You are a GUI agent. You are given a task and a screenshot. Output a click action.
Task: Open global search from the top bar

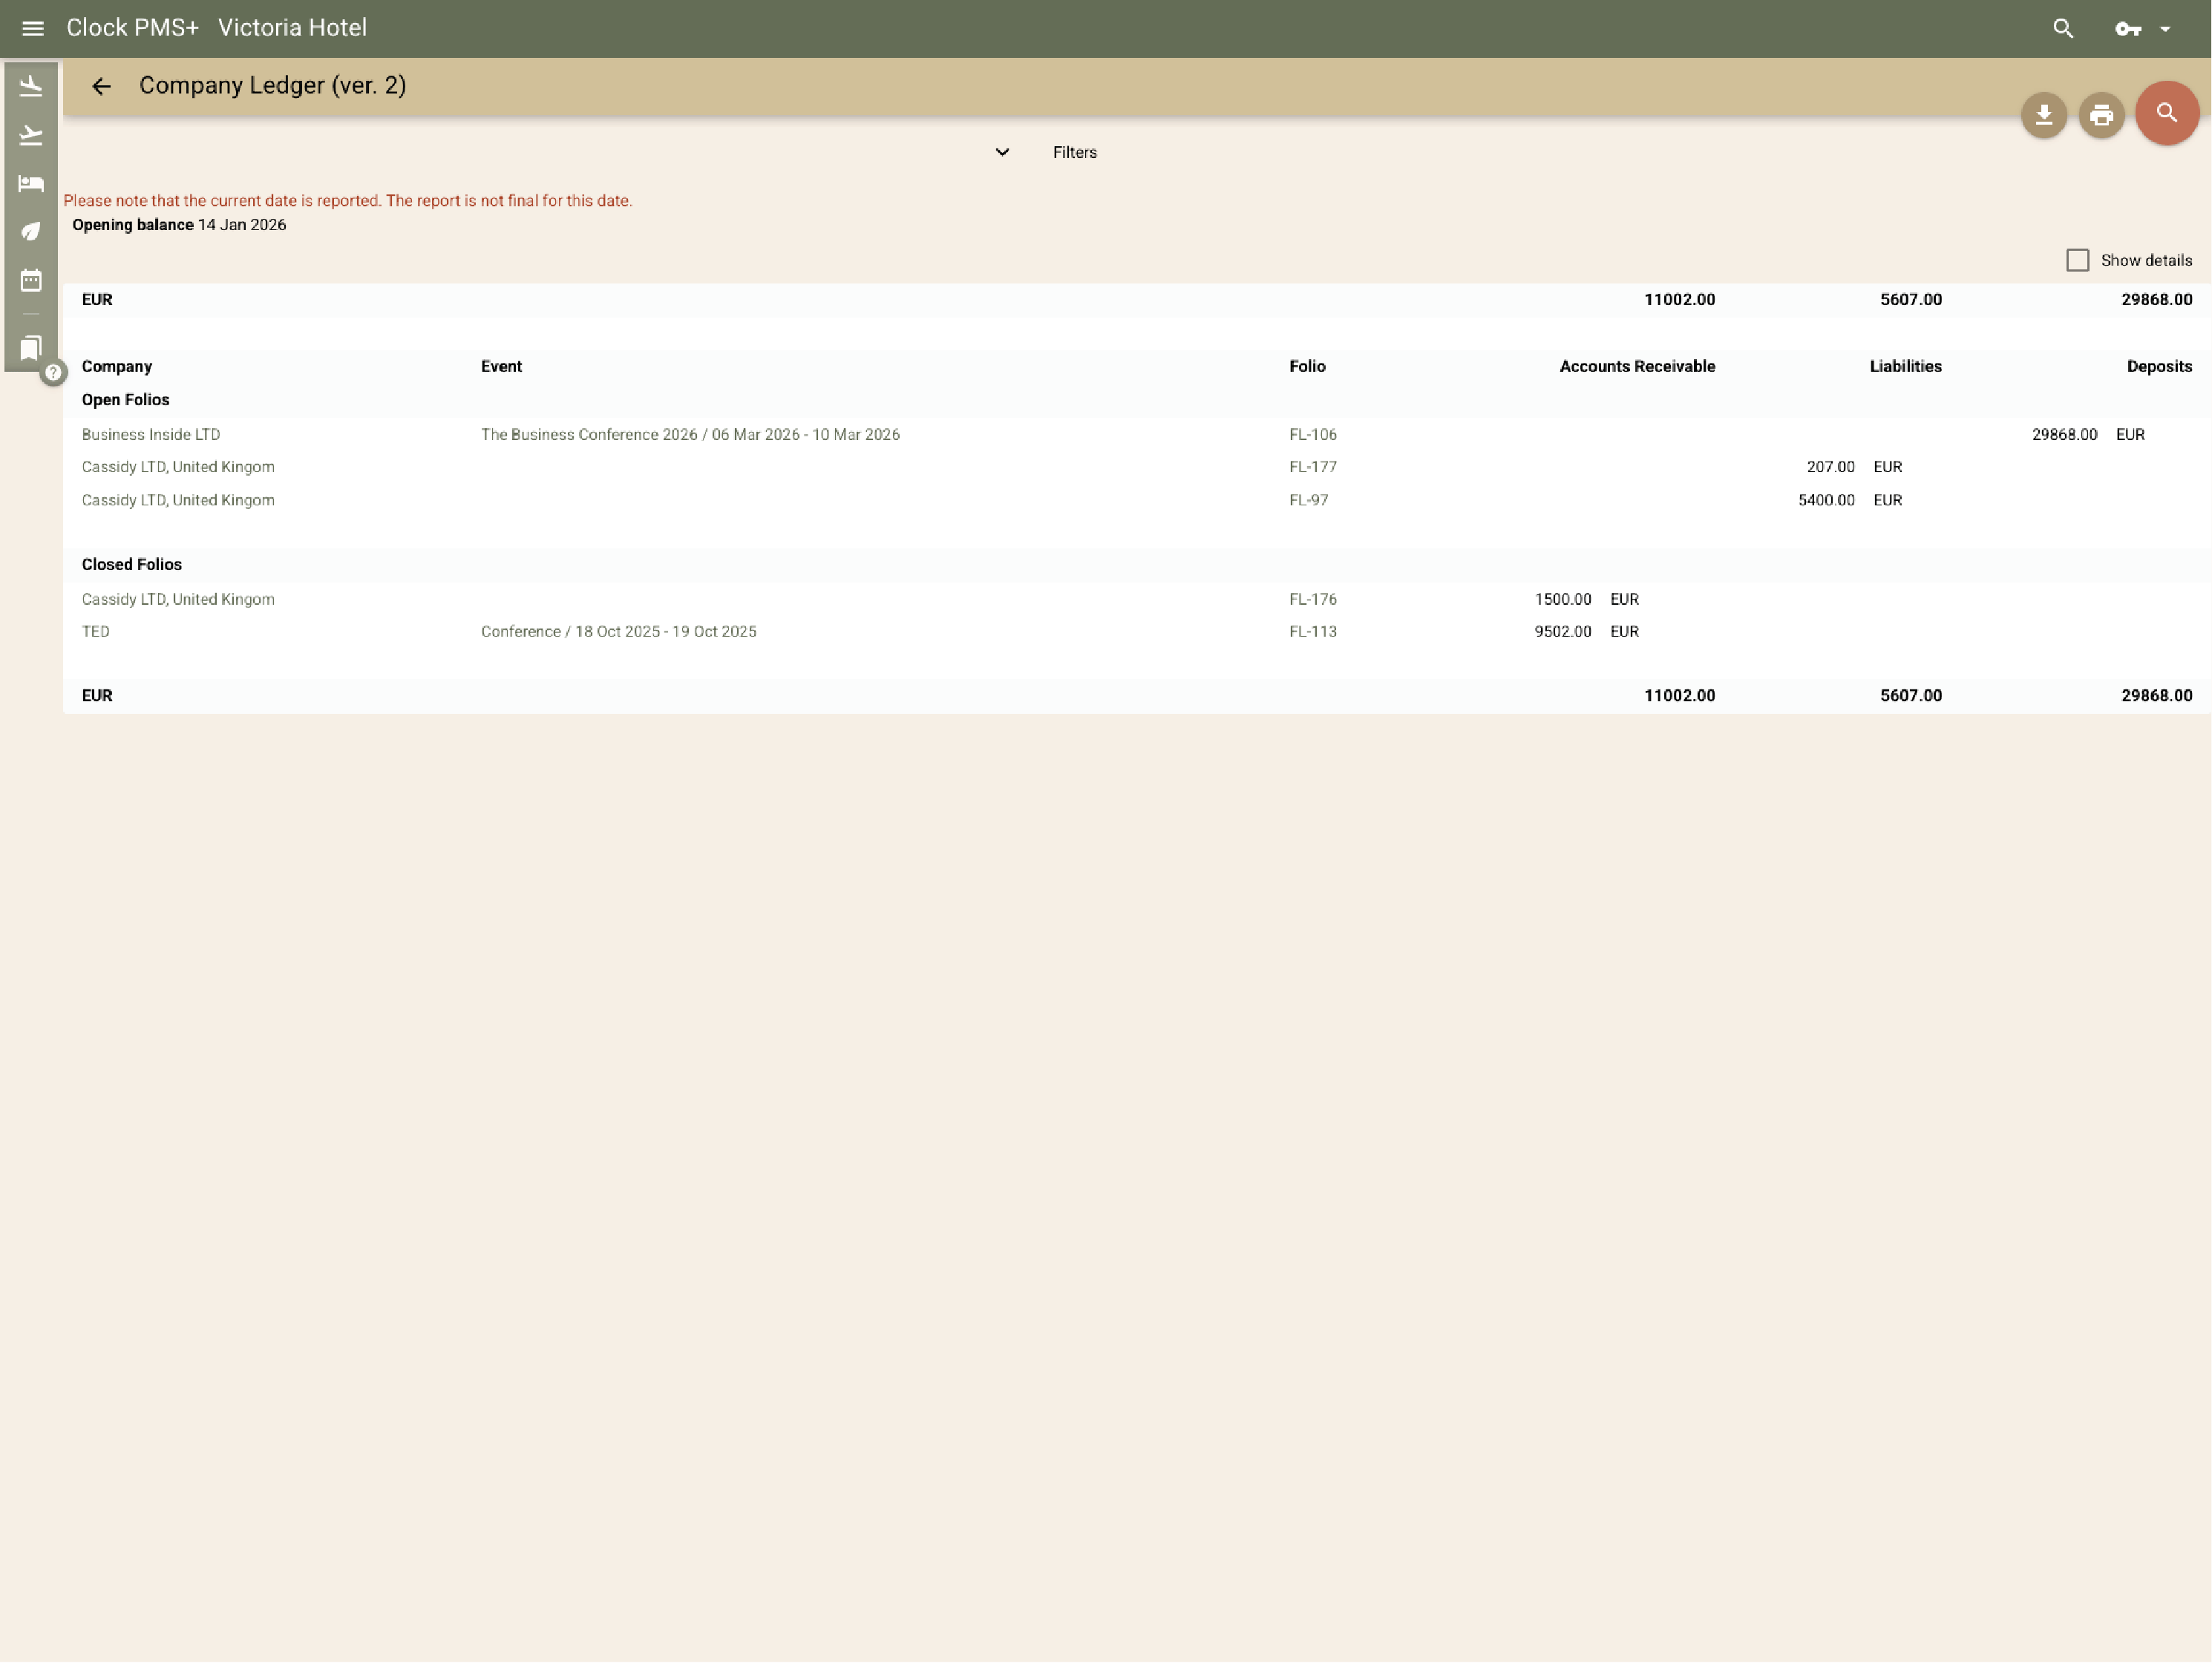point(2062,28)
